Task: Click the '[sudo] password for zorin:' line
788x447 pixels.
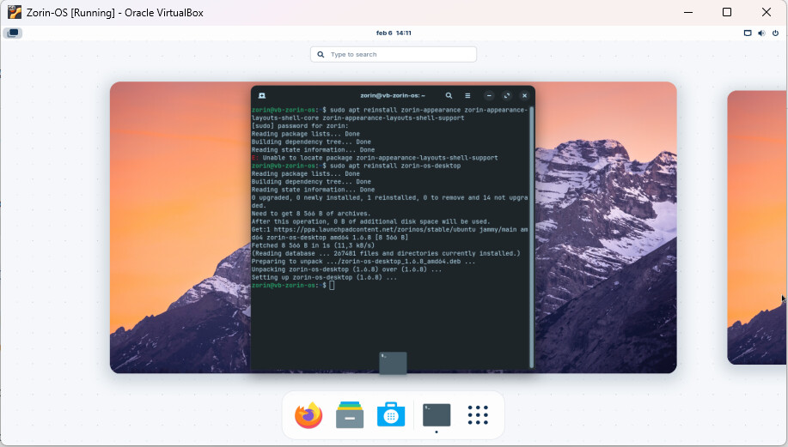Action: click(300, 126)
